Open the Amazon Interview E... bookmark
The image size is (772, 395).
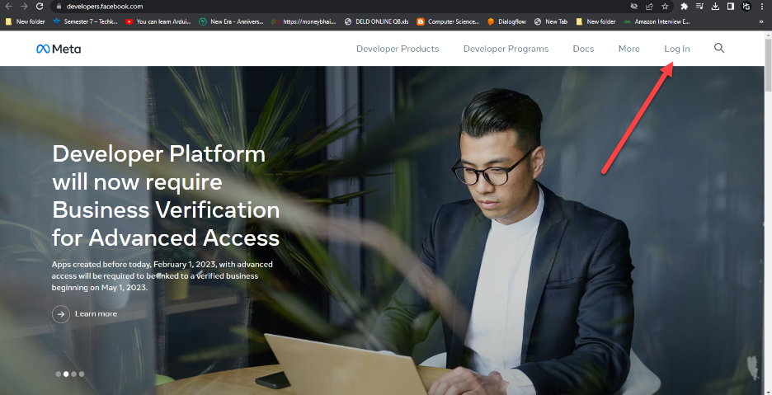pos(657,21)
